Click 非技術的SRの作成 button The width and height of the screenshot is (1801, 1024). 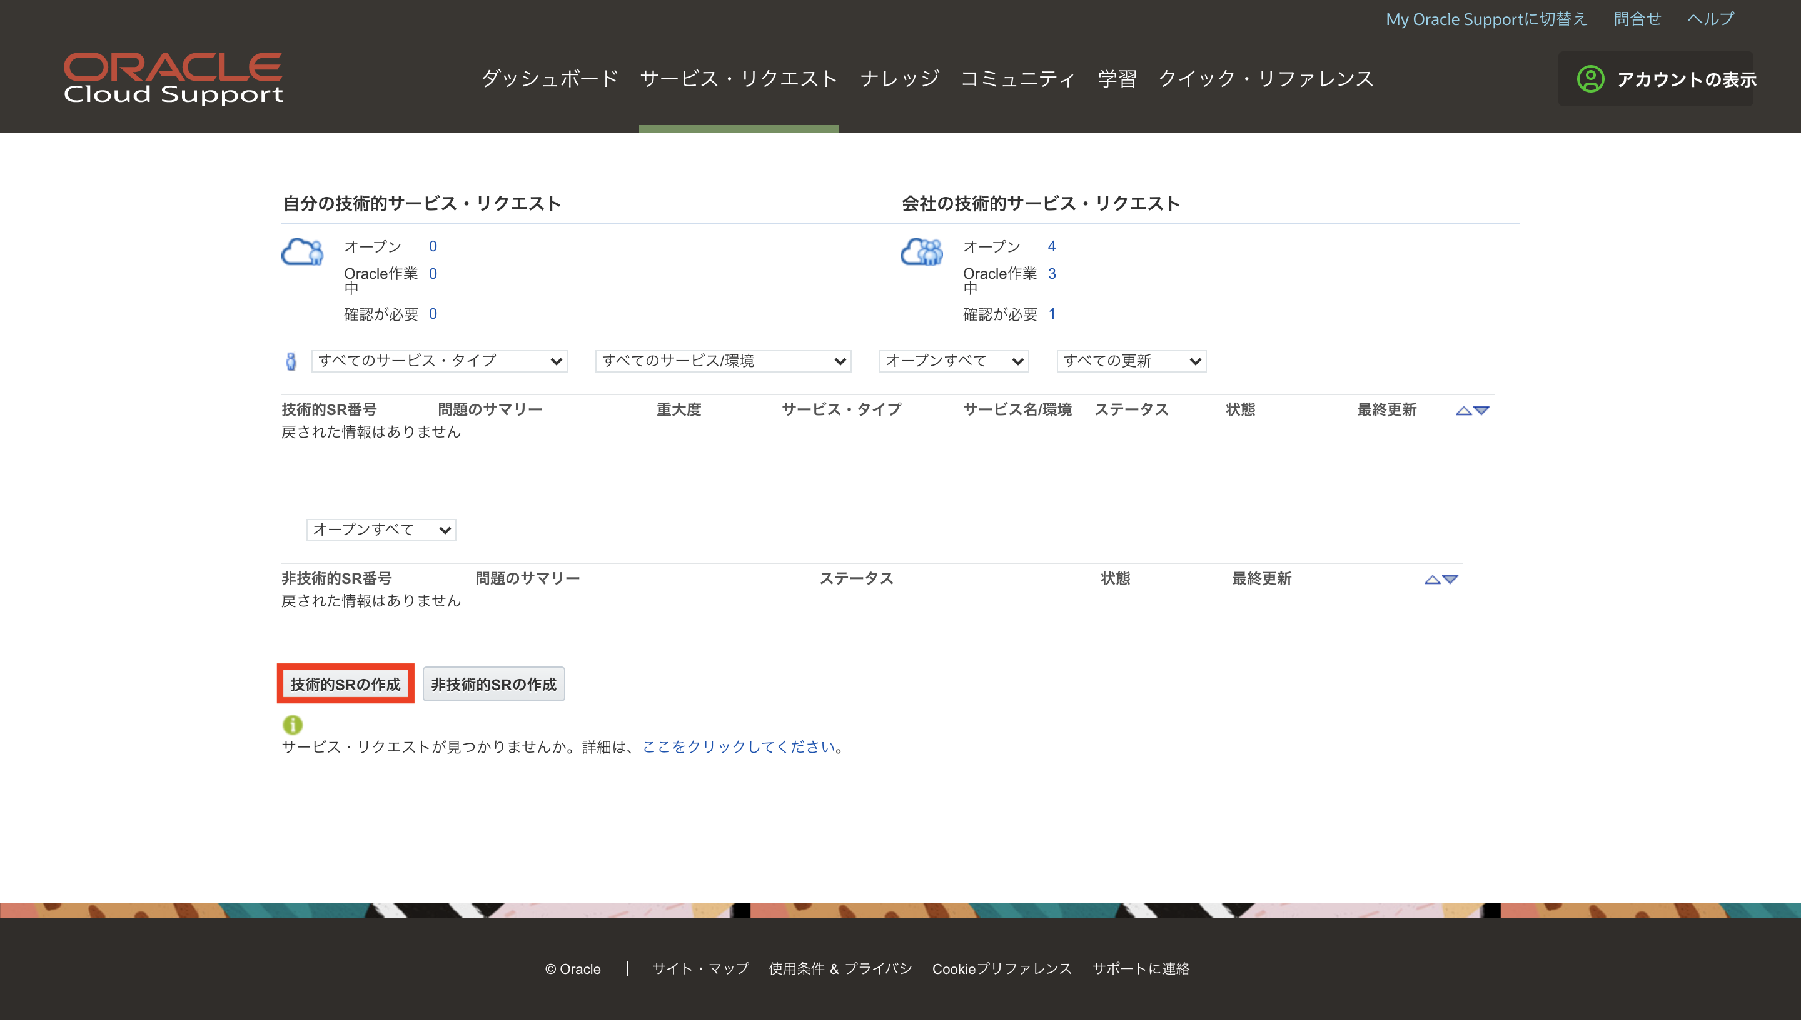tap(492, 685)
